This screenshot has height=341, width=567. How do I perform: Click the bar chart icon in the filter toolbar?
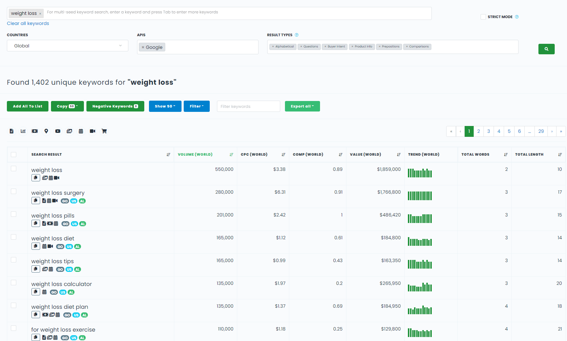23,131
